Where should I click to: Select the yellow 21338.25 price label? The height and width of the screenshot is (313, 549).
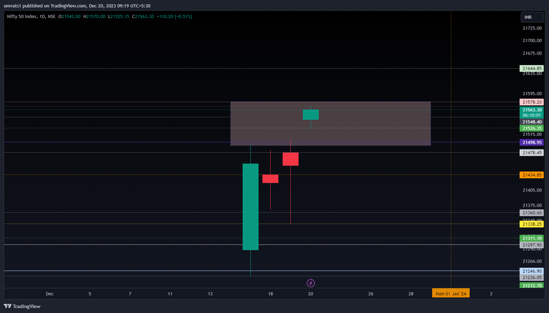click(x=532, y=224)
